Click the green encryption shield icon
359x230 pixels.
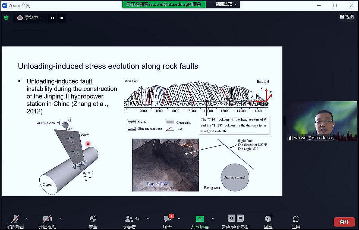click(6, 18)
